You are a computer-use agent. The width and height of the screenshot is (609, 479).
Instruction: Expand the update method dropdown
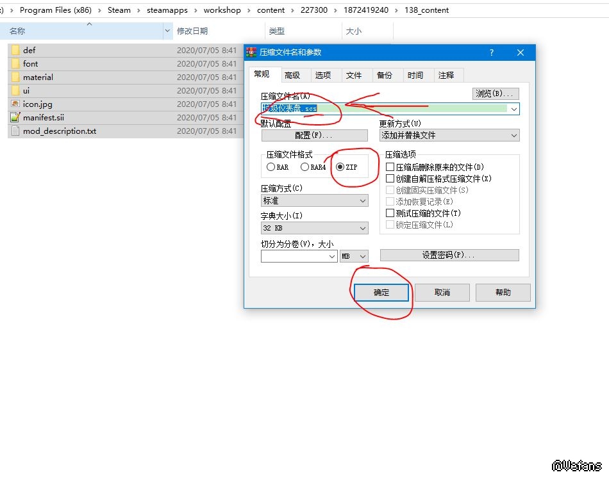point(513,136)
